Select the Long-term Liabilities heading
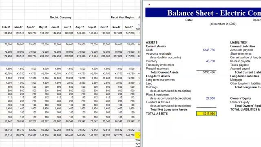 [x=245, y=76]
